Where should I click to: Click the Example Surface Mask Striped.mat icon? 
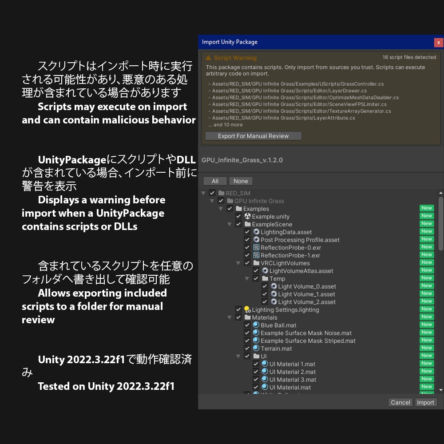click(x=256, y=341)
